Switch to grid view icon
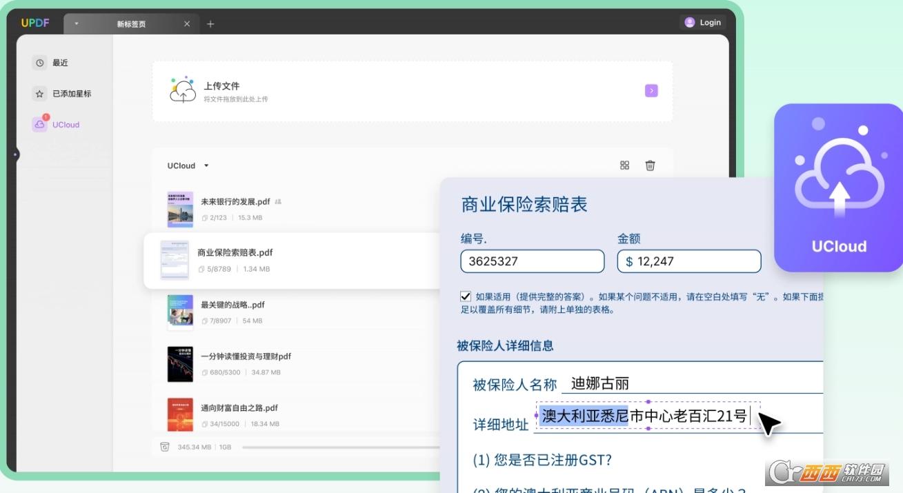This screenshot has height=493, width=903. (625, 165)
